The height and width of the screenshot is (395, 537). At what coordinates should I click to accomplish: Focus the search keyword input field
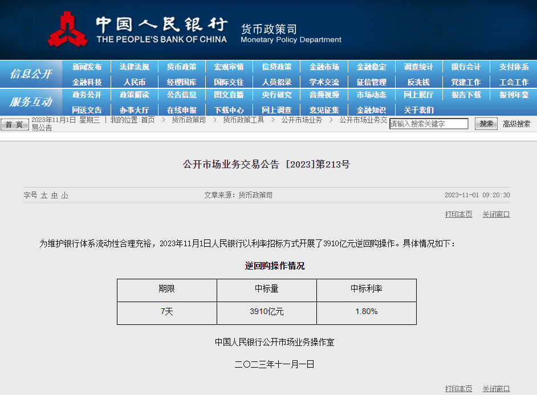point(429,124)
